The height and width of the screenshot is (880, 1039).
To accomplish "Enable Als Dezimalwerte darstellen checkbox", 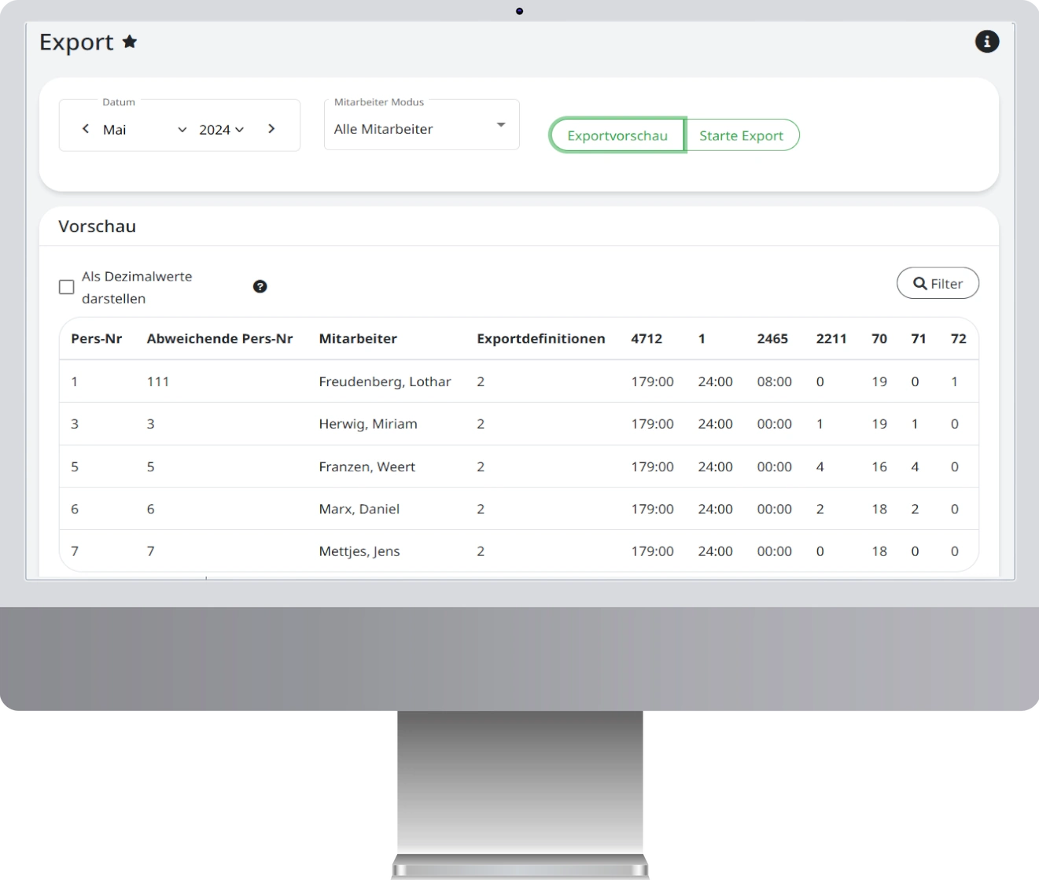I will (67, 287).
